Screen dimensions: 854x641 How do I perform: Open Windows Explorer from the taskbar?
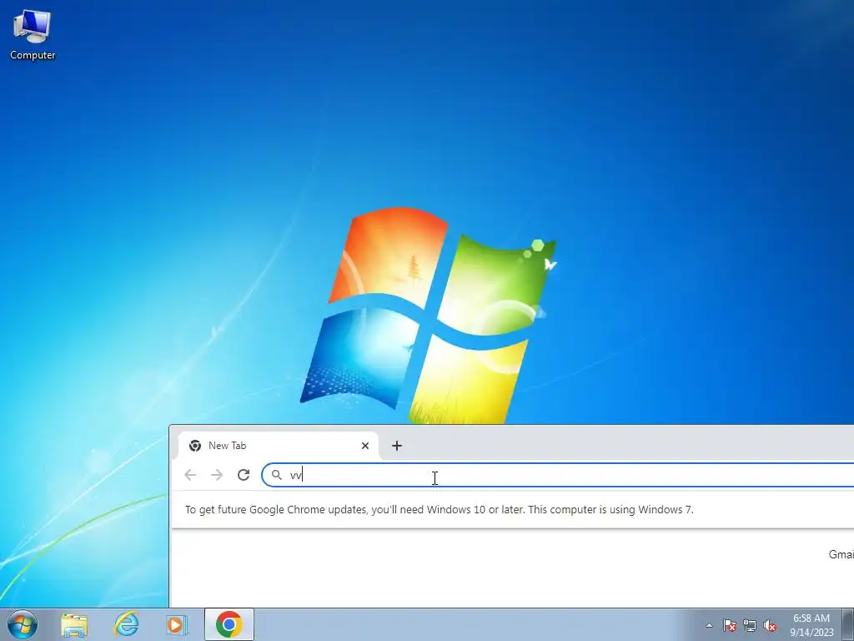pos(74,624)
